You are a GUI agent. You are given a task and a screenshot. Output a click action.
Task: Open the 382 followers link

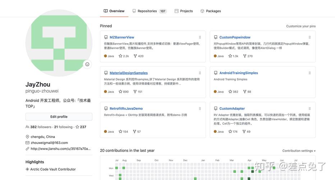38,127
